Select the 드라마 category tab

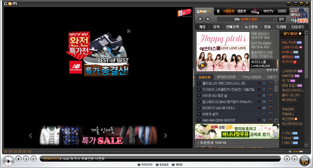coord(281,27)
